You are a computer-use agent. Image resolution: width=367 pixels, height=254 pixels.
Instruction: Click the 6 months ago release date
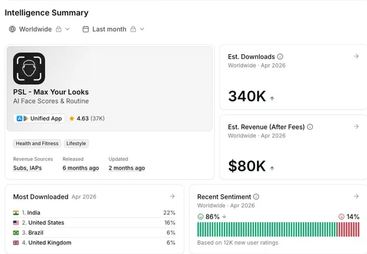point(81,168)
